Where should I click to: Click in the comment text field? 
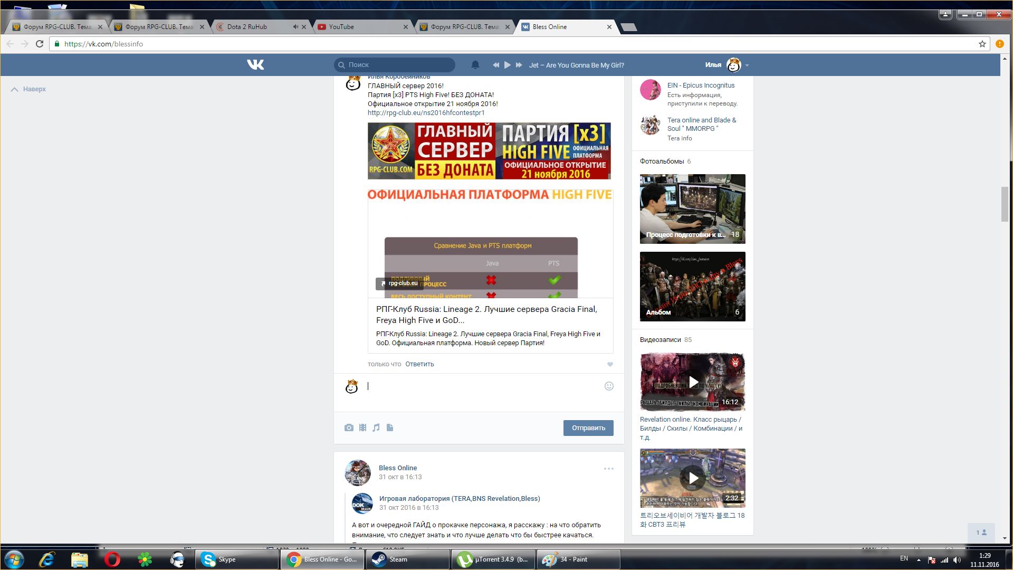[483, 386]
